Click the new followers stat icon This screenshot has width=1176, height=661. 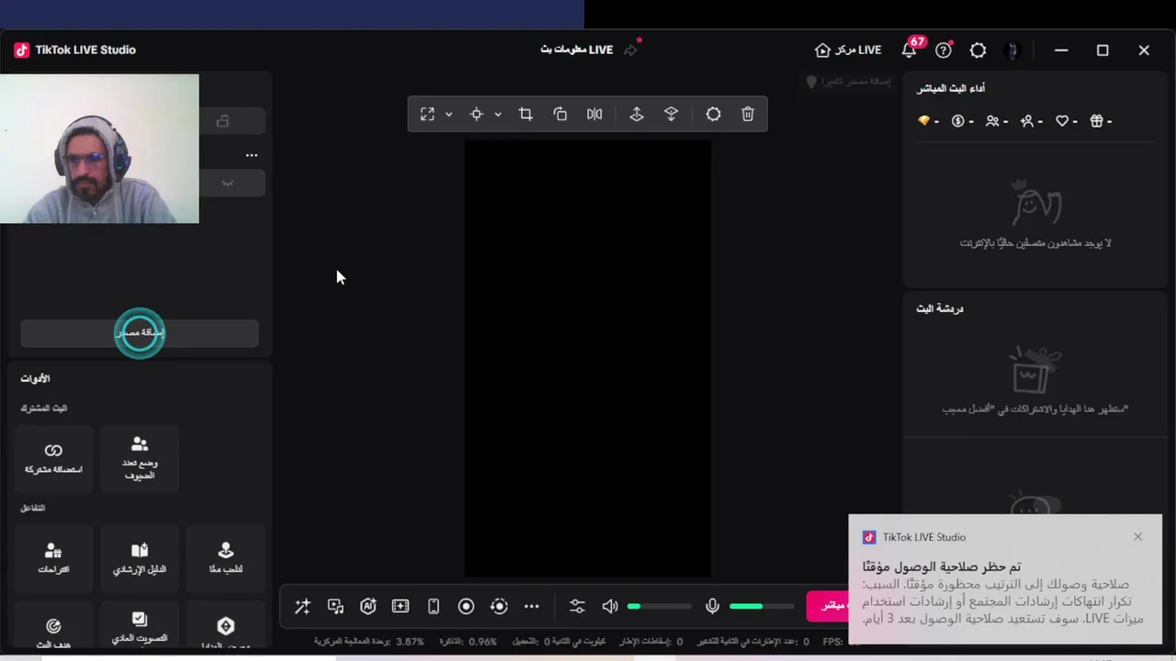coord(1032,121)
